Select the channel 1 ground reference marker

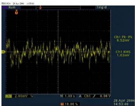tap(3, 52)
